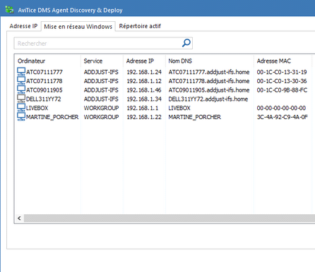This screenshot has height=272, width=315.
Task: Select the Mise en réseau Windows tab
Action: pyautogui.click(x=78, y=27)
